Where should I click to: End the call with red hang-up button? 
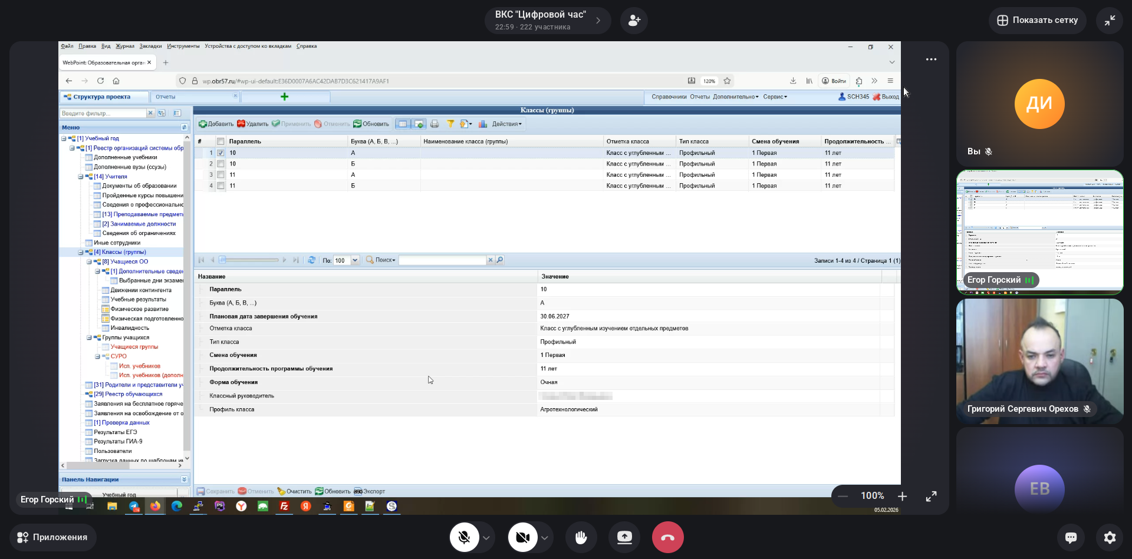coord(667,537)
